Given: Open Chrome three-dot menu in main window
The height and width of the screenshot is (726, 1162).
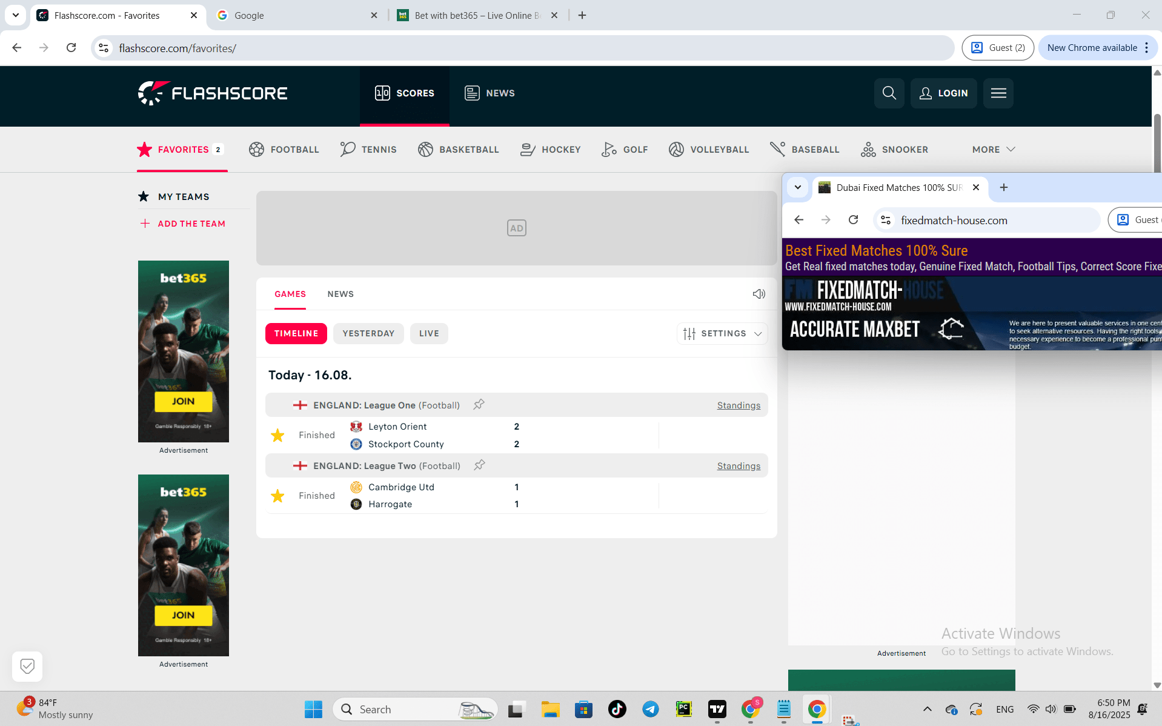Looking at the screenshot, I should (1147, 48).
